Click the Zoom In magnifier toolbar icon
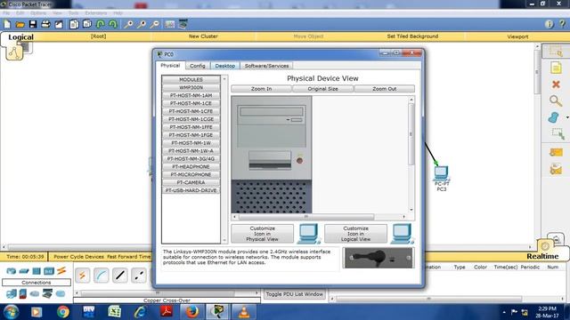Screen dimensions: 570x320 [128, 24]
